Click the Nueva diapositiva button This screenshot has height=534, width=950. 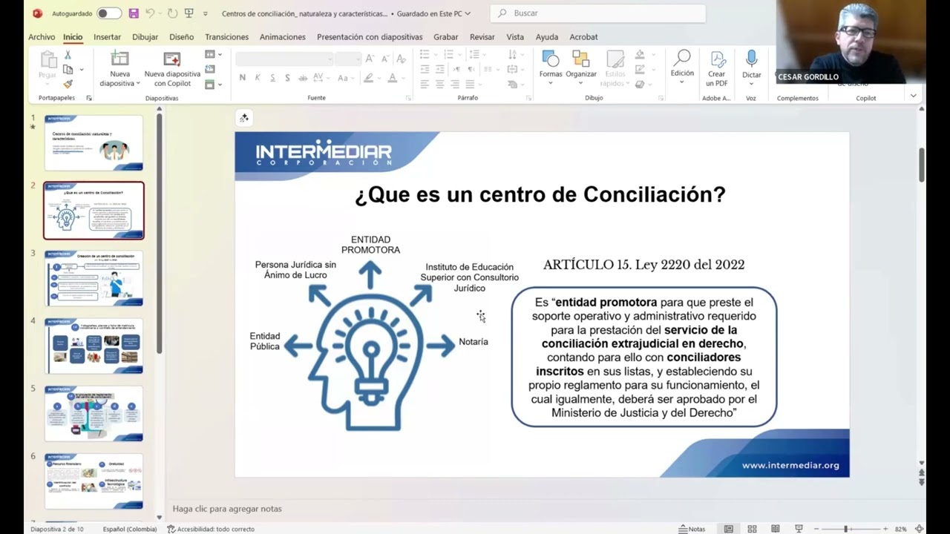pos(119,68)
